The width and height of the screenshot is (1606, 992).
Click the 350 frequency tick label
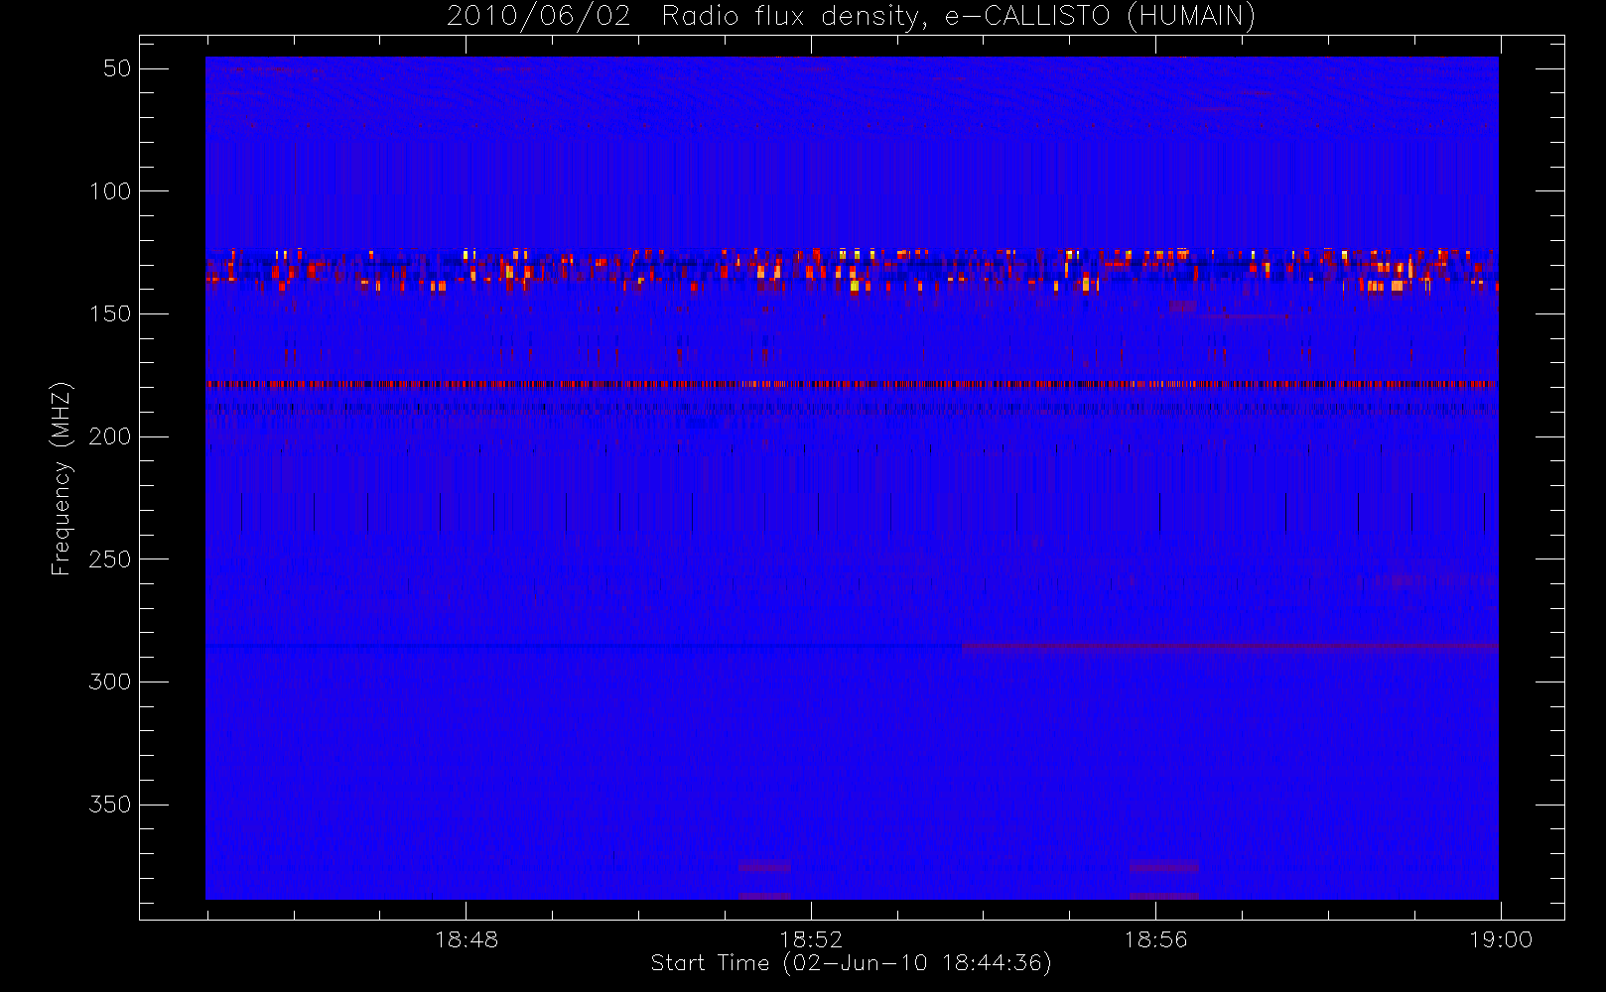click(110, 805)
